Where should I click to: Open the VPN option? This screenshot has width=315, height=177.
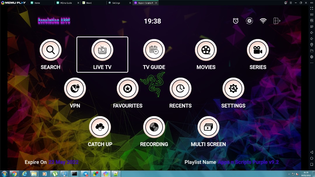click(x=75, y=89)
